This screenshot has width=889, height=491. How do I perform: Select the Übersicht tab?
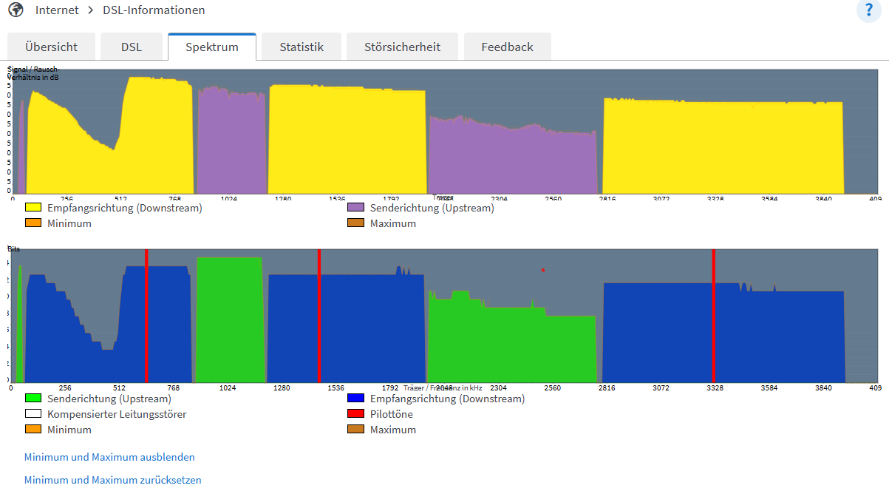click(x=51, y=46)
